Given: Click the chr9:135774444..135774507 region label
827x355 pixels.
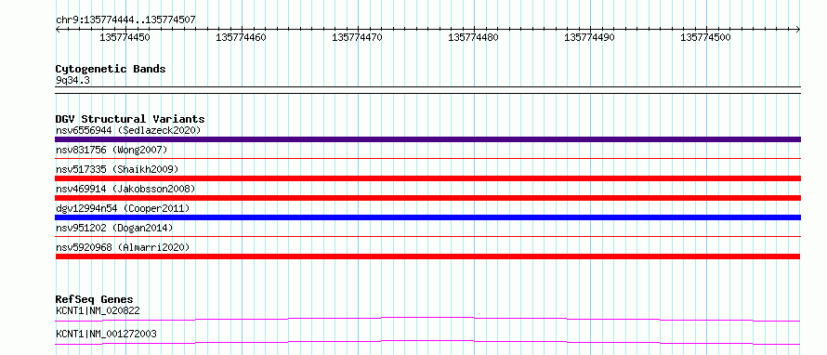Looking at the screenshot, I should [x=125, y=20].
